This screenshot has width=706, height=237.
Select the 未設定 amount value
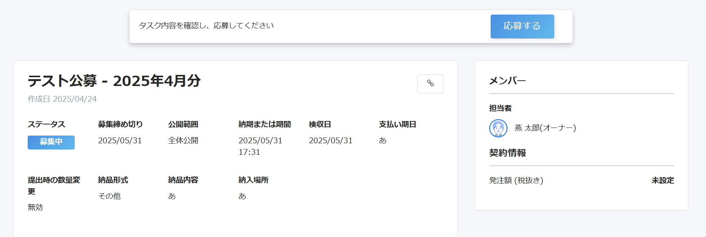(663, 181)
